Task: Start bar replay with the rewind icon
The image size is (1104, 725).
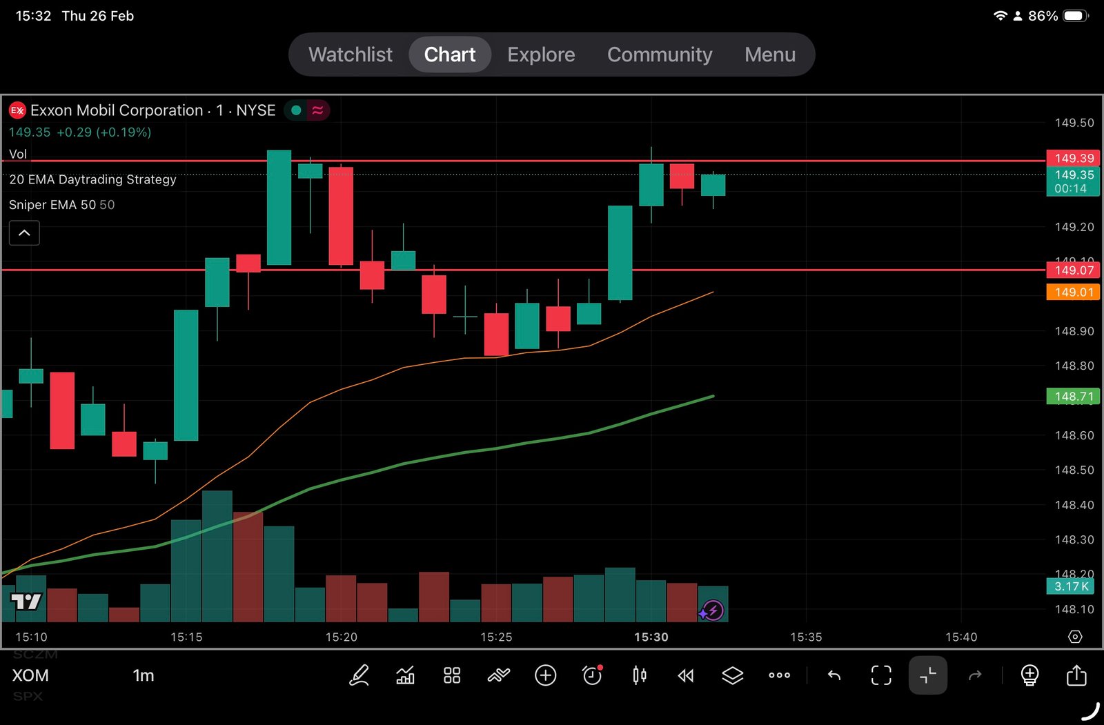Action: [x=686, y=675]
